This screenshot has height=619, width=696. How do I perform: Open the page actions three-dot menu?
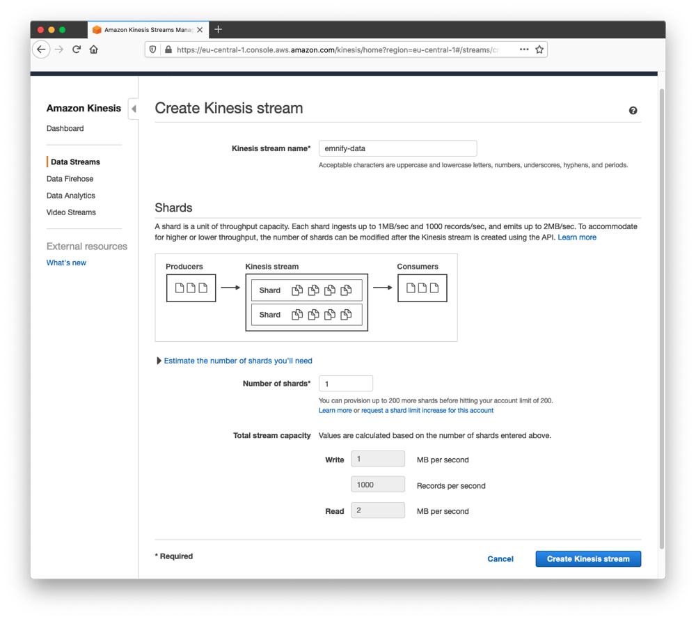524,49
